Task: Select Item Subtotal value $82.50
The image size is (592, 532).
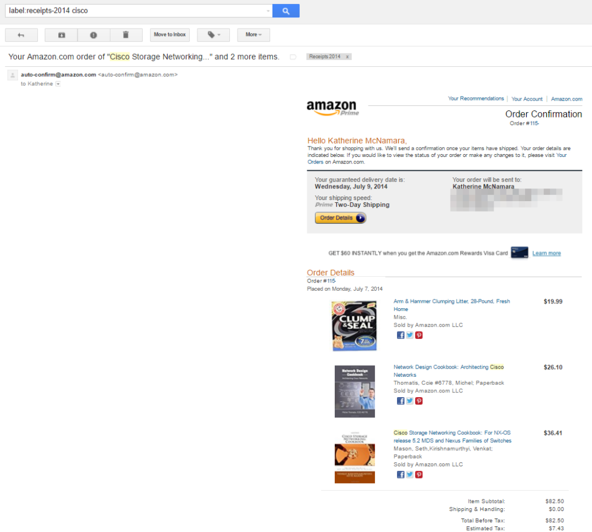Action: pos(554,501)
